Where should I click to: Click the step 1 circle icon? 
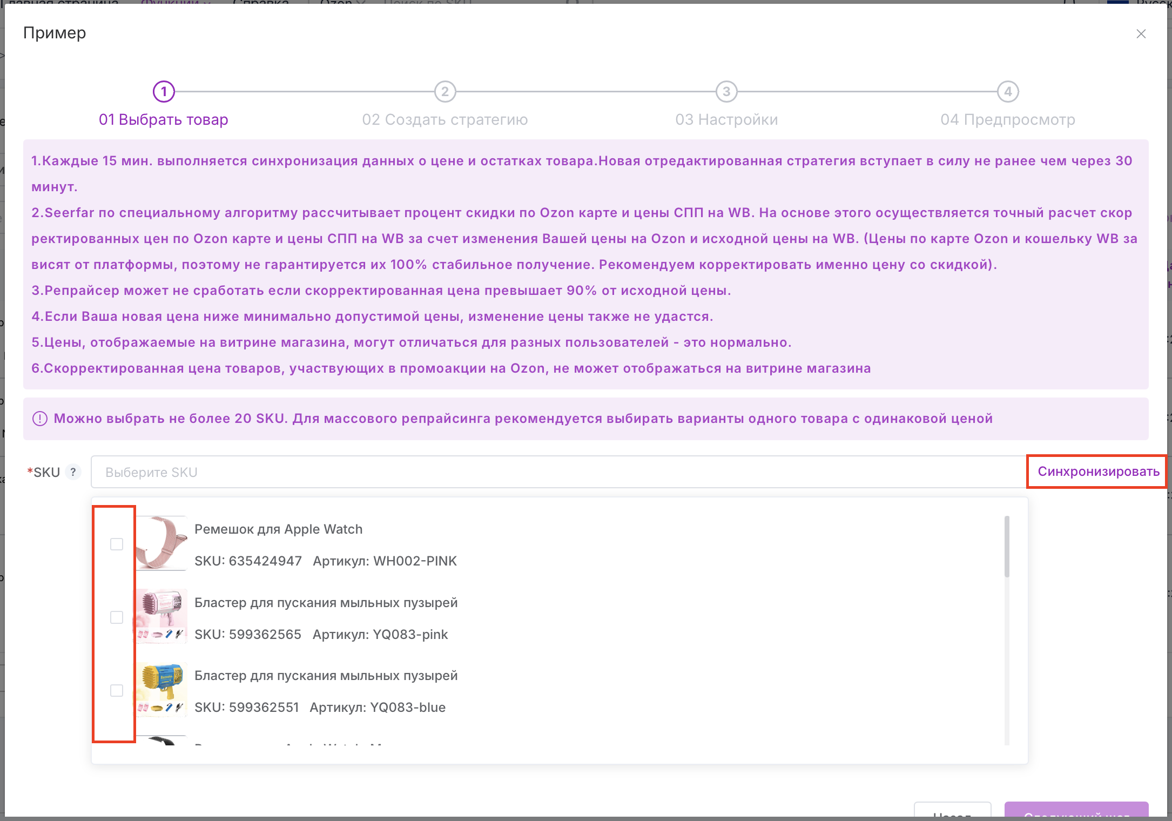(164, 91)
